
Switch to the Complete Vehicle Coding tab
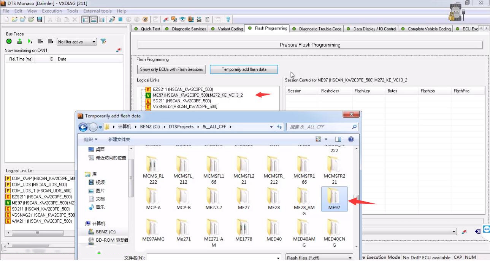point(426,29)
